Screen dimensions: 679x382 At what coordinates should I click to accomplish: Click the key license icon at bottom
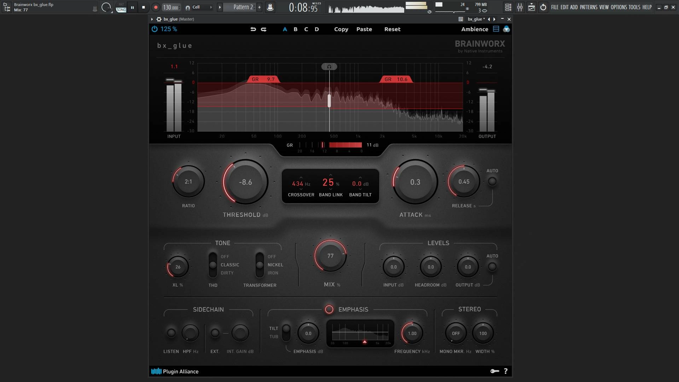pyautogui.click(x=495, y=371)
